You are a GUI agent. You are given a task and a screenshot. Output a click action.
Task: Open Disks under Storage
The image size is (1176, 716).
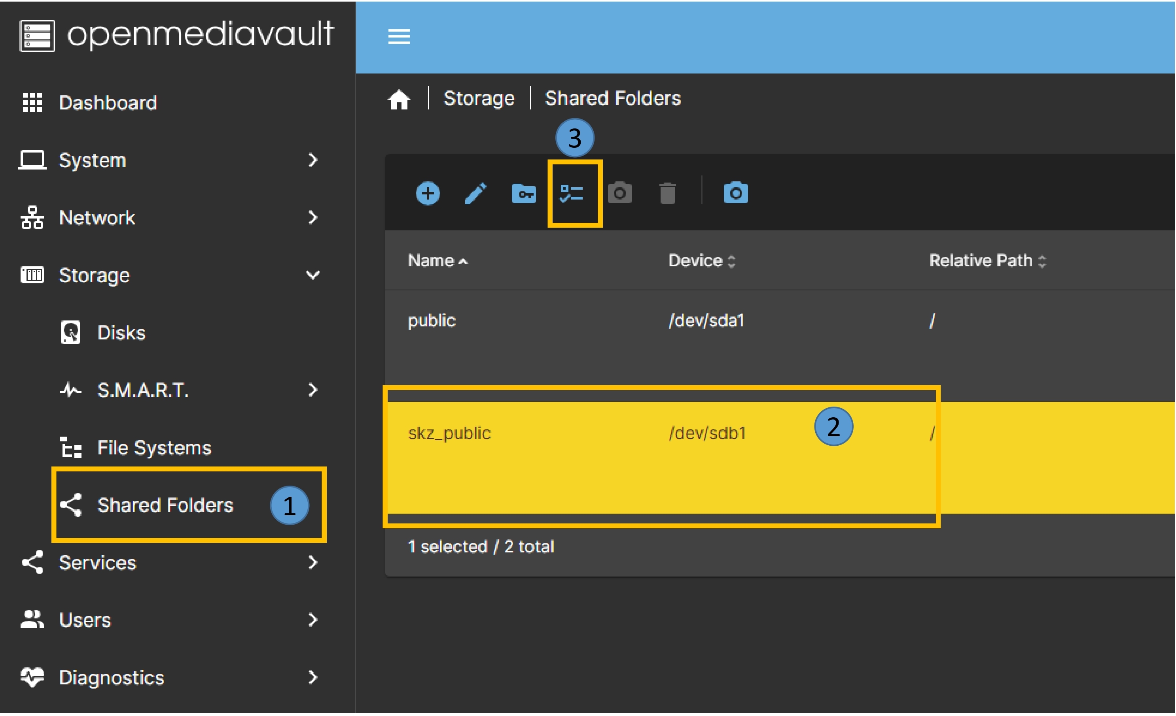121,333
